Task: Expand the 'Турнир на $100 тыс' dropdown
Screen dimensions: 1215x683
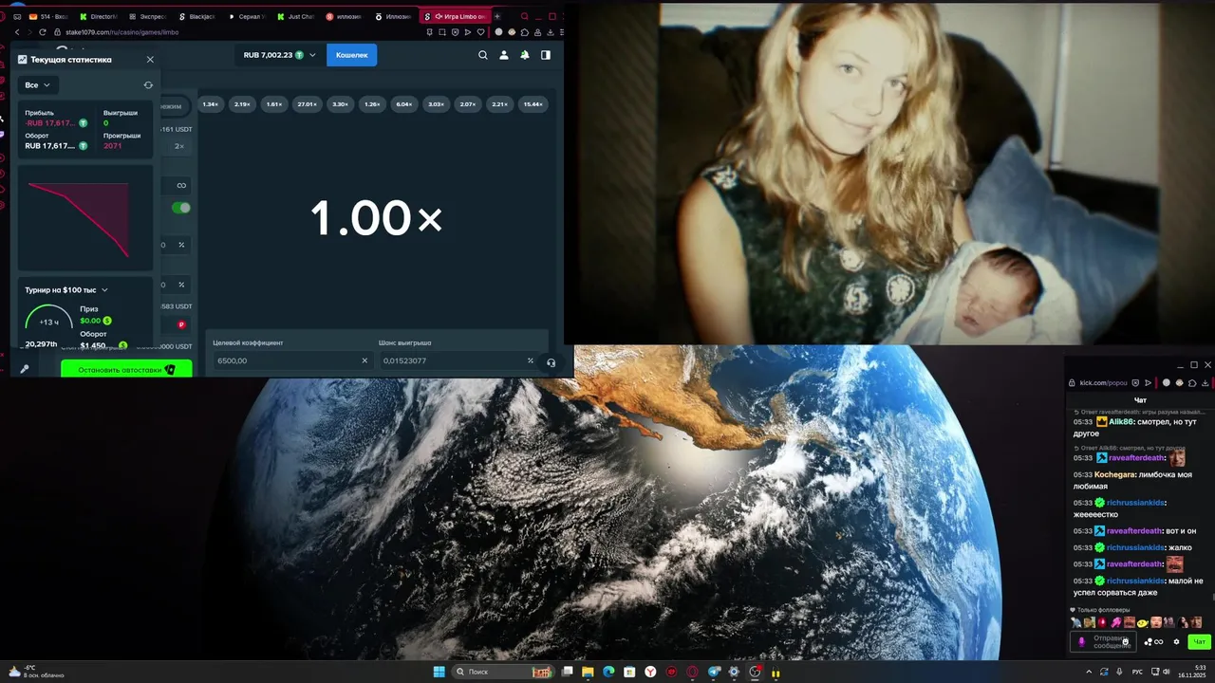Action: coord(66,289)
